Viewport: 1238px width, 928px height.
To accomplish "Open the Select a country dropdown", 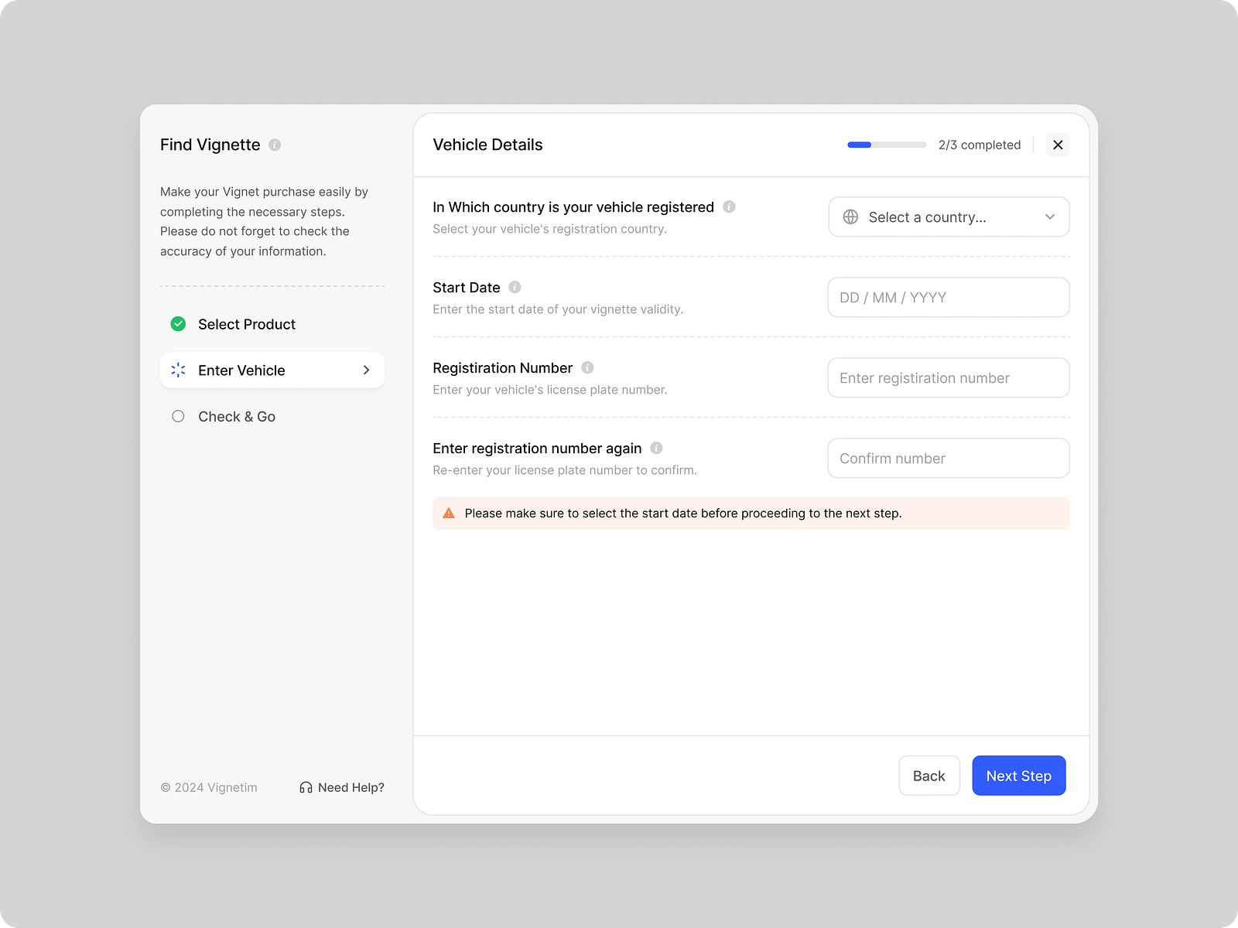I will pyautogui.click(x=948, y=217).
